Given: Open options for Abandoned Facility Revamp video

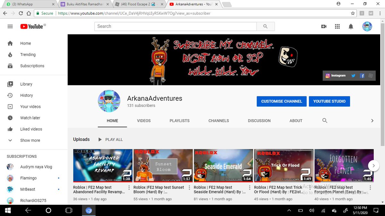Looking at the screenshot, I should pyautogui.click(x=129, y=188).
